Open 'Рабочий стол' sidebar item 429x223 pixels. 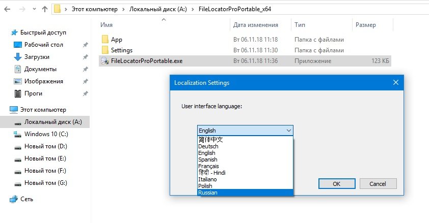pos(44,44)
